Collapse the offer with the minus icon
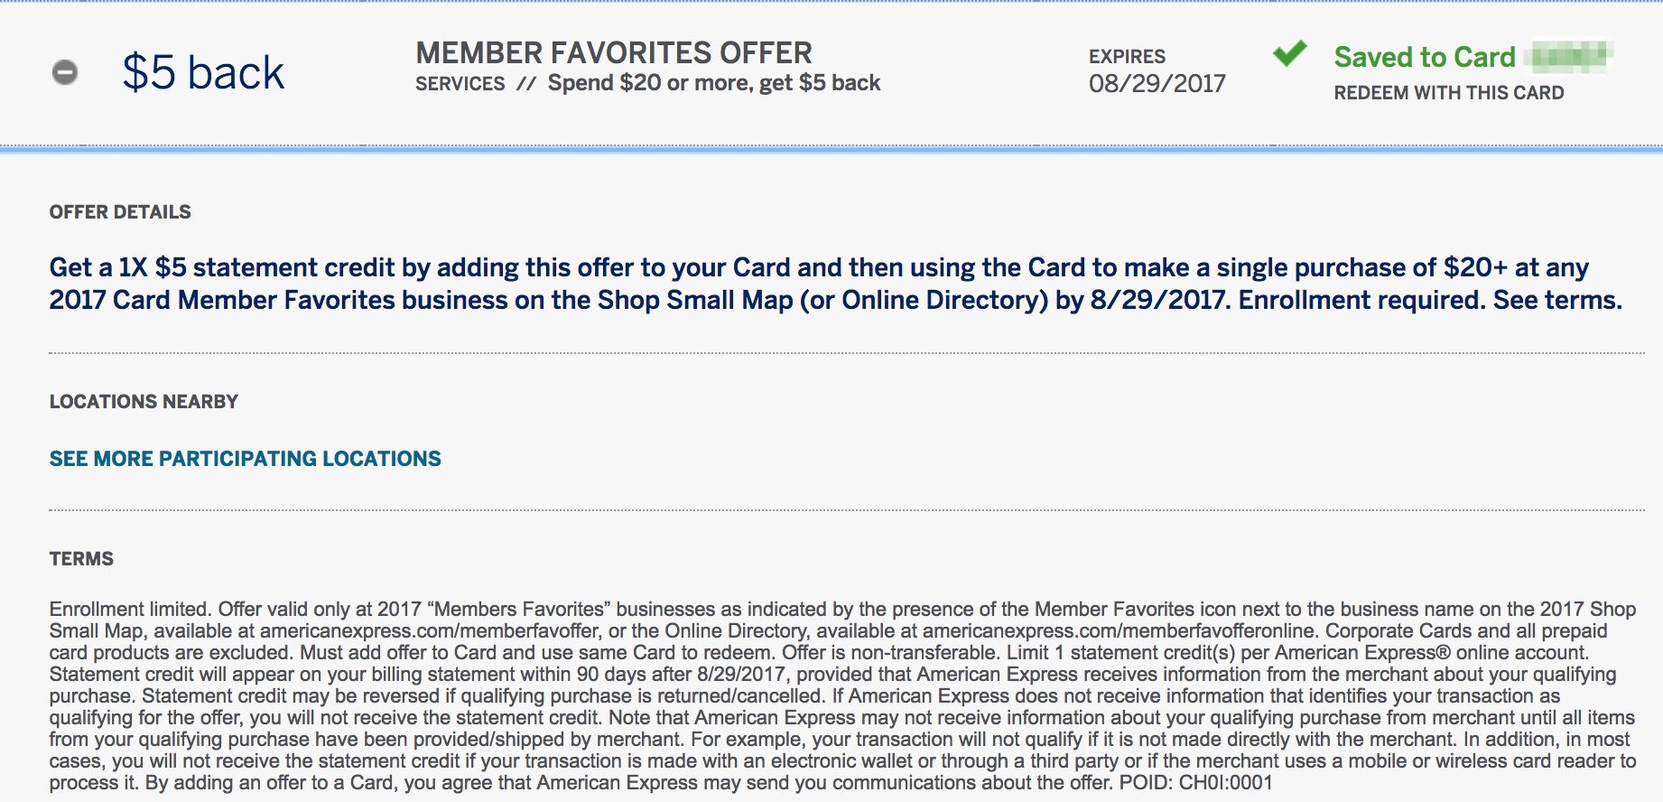 point(65,72)
